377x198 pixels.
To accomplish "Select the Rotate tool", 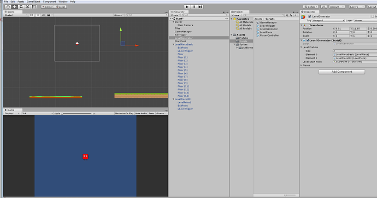I will [x=21, y=7].
